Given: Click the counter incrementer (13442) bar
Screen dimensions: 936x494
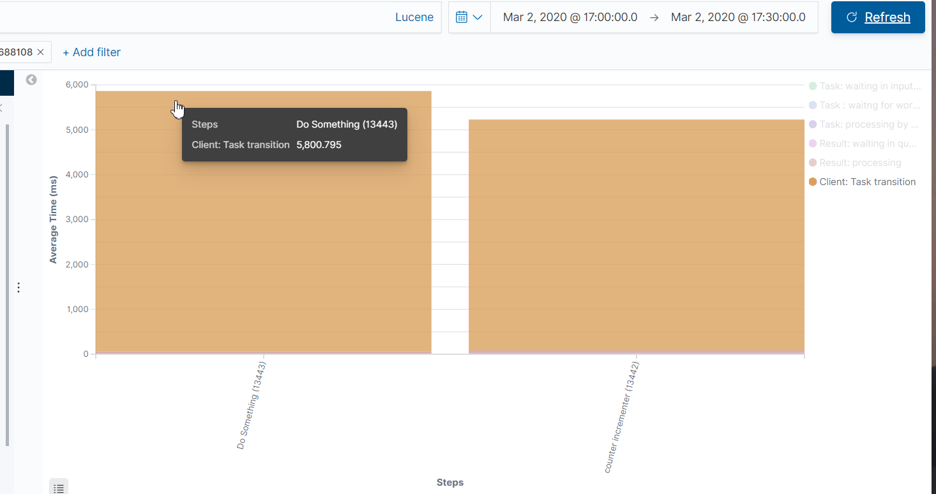Looking at the screenshot, I should [x=637, y=236].
